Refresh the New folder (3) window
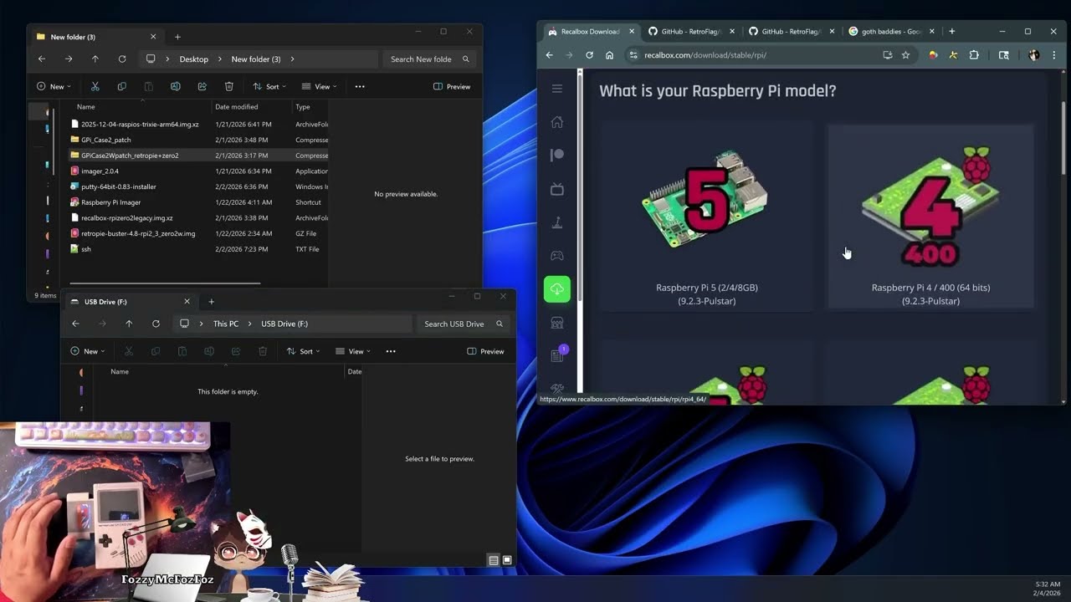Viewport: 1071px width, 602px height. point(122,59)
